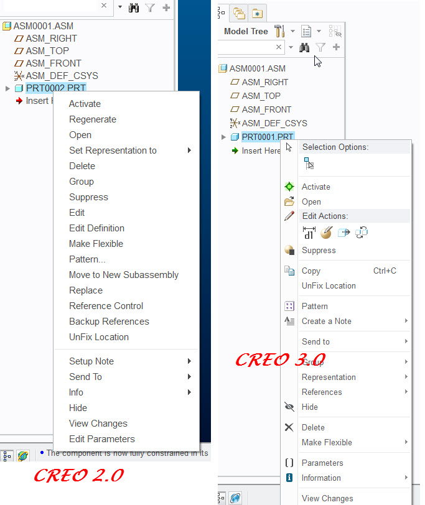Image resolution: width=425 pixels, height=505 pixels.
Task: Open Info submenu arrow in Creo 2.0
Action: [x=189, y=392]
